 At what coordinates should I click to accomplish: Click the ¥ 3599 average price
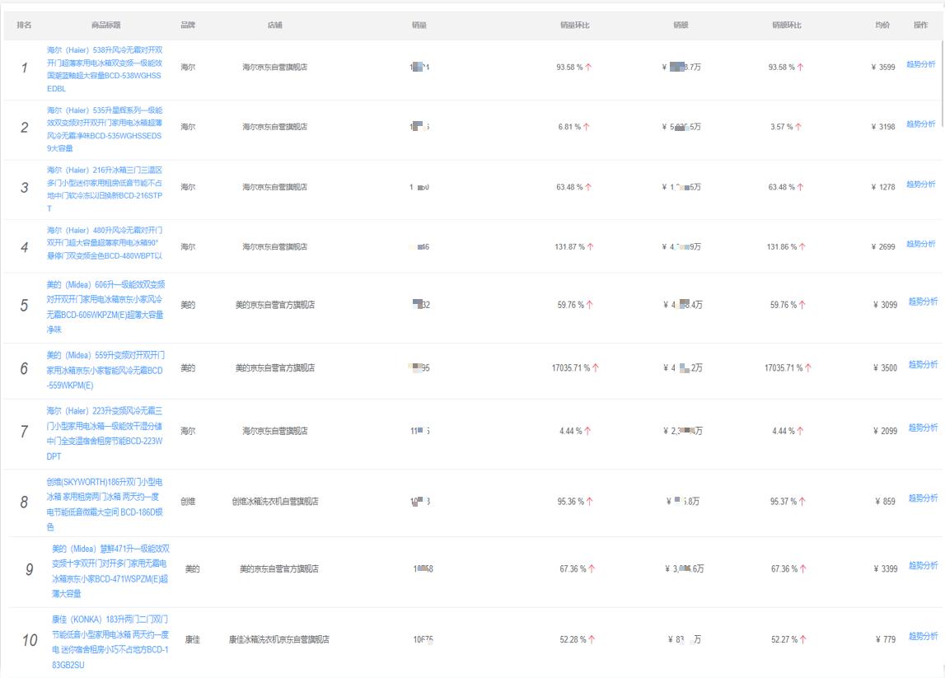click(x=883, y=67)
